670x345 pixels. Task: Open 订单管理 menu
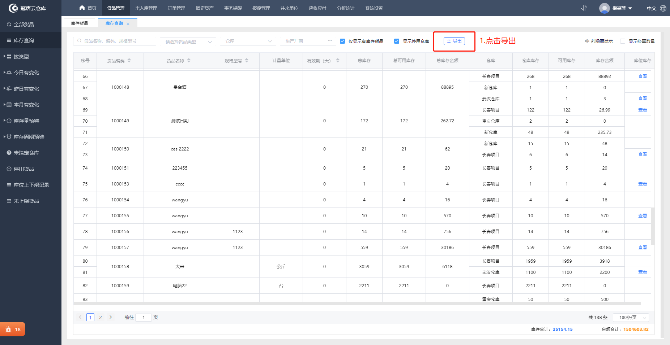[176, 8]
